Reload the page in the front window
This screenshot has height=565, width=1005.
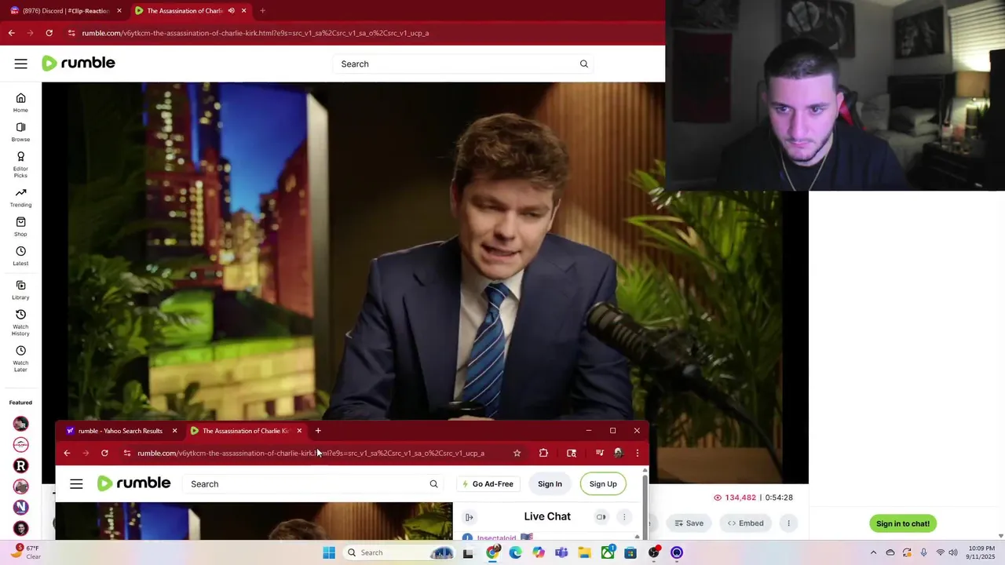[104, 453]
